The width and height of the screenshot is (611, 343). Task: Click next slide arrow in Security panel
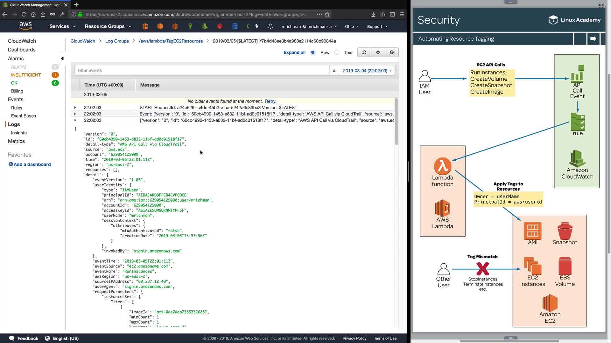pyautogui.click(x=593, y=39)
